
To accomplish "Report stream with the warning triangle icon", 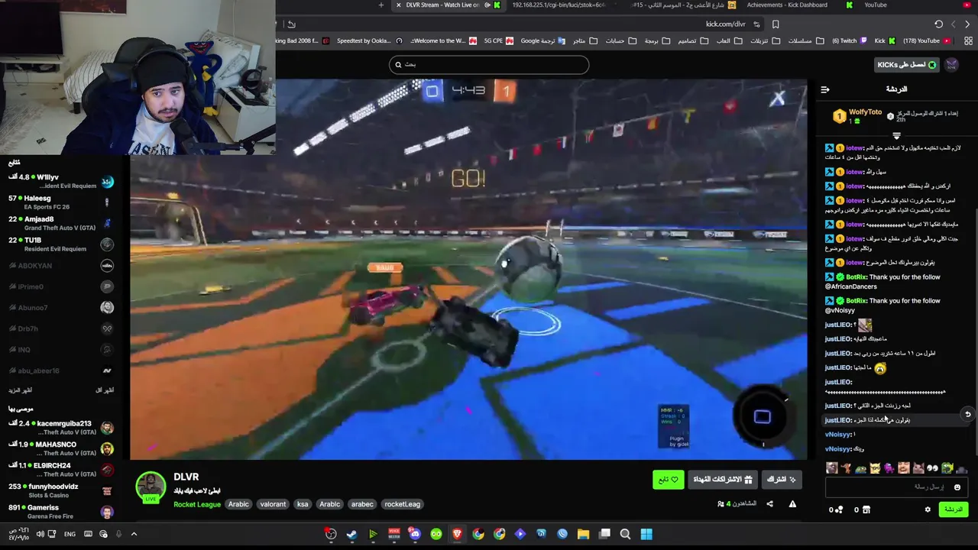I will (x=792, y=504).
